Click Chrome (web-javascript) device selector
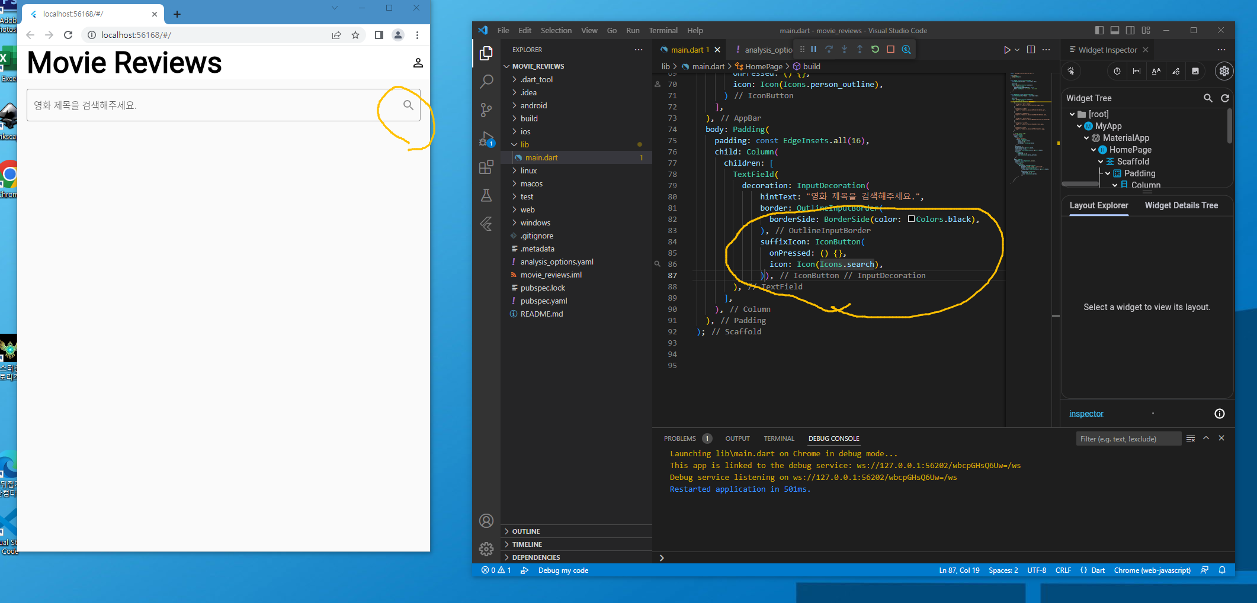The height and width of the screenshot is (603, 1257). point(1152,570)
